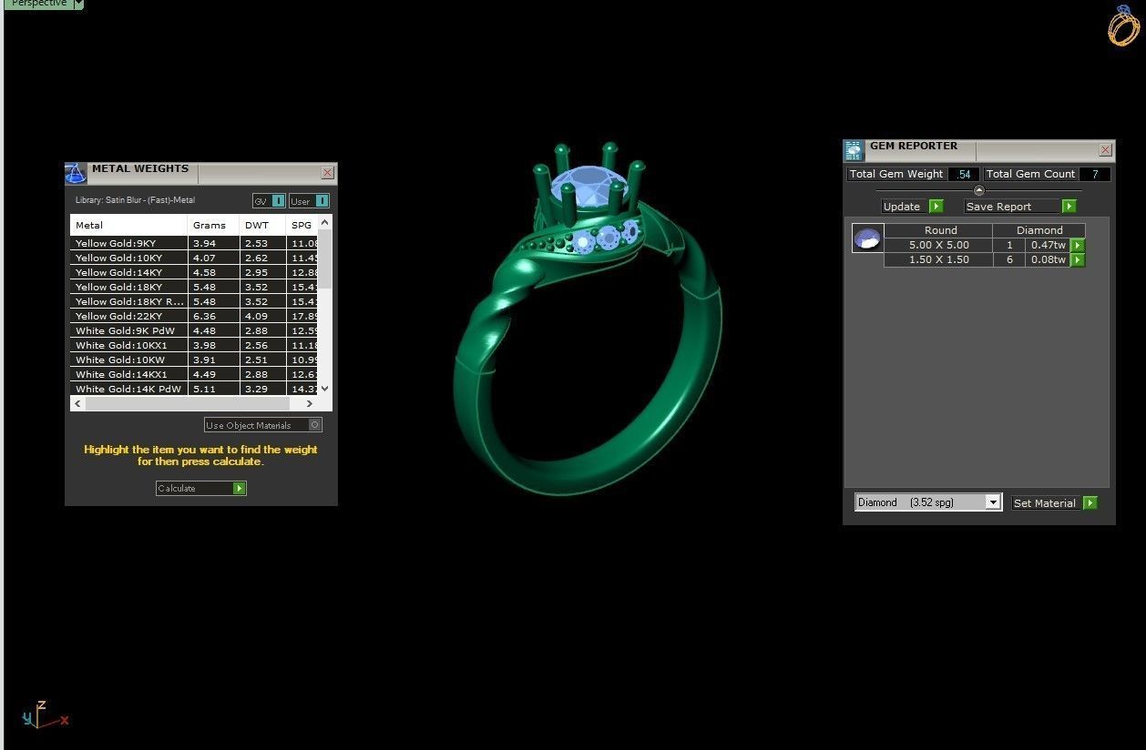
Task: Close the Metal Weights panel
Action: click(328, 172)
